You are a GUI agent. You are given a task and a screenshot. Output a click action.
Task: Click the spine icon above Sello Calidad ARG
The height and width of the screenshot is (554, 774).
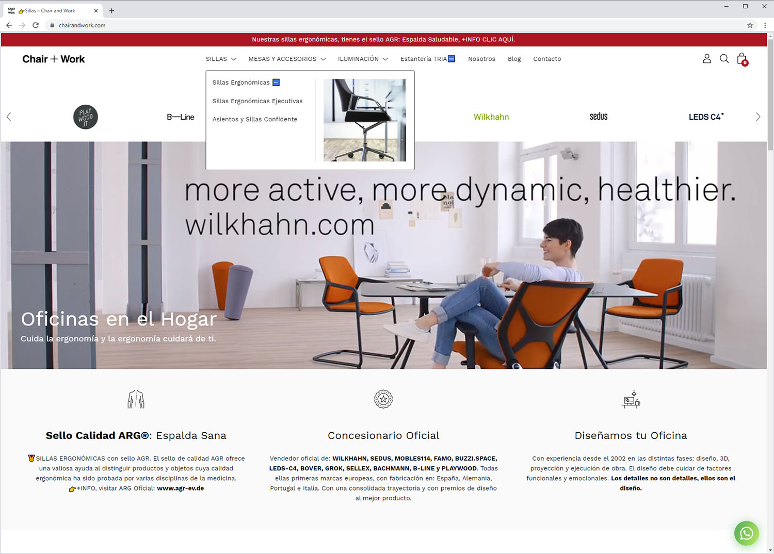click(136, 399)
